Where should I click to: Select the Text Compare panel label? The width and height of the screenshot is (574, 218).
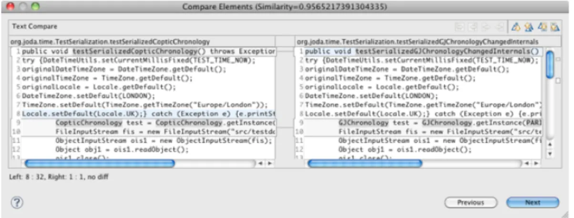tap(34, 27)
